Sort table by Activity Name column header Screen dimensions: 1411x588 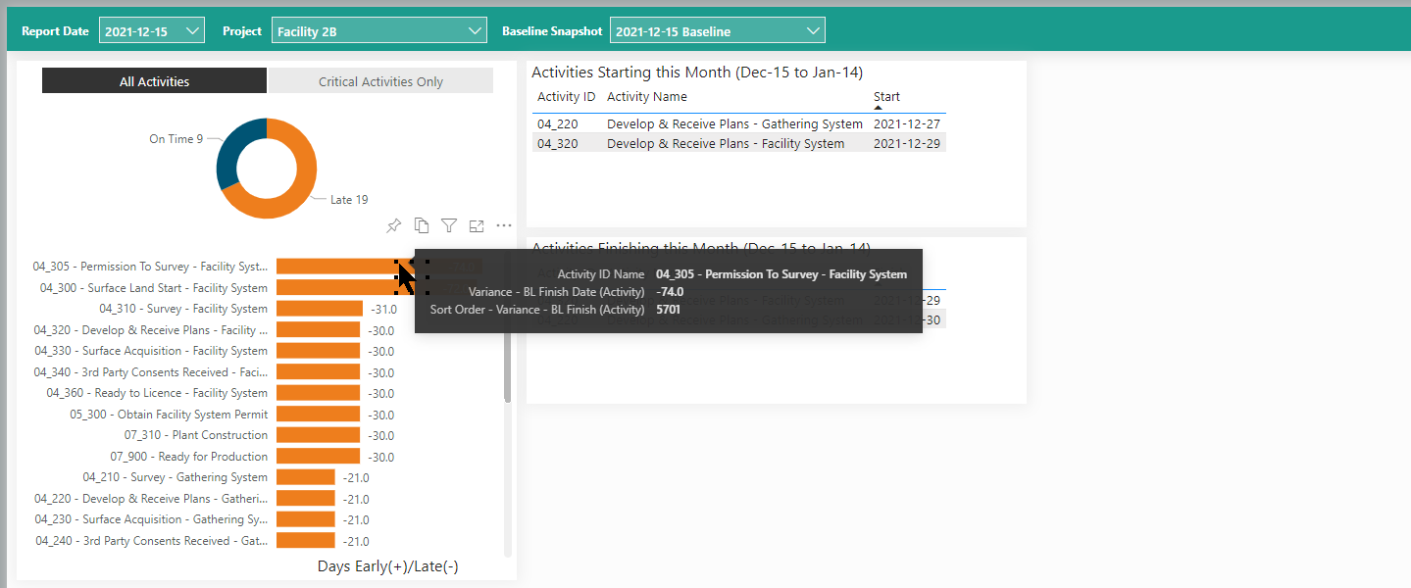tap(646, 97)
